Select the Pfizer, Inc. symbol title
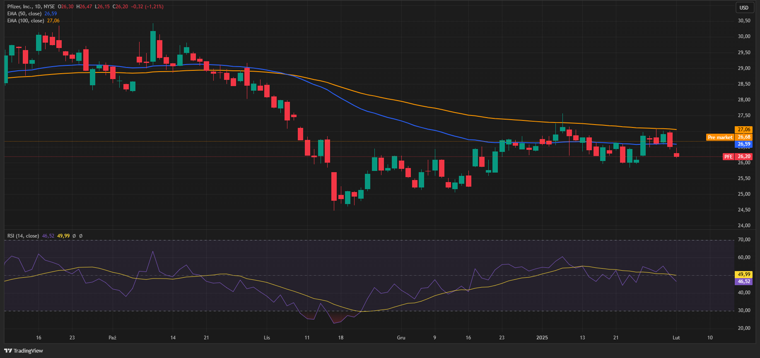 (20, 7)
